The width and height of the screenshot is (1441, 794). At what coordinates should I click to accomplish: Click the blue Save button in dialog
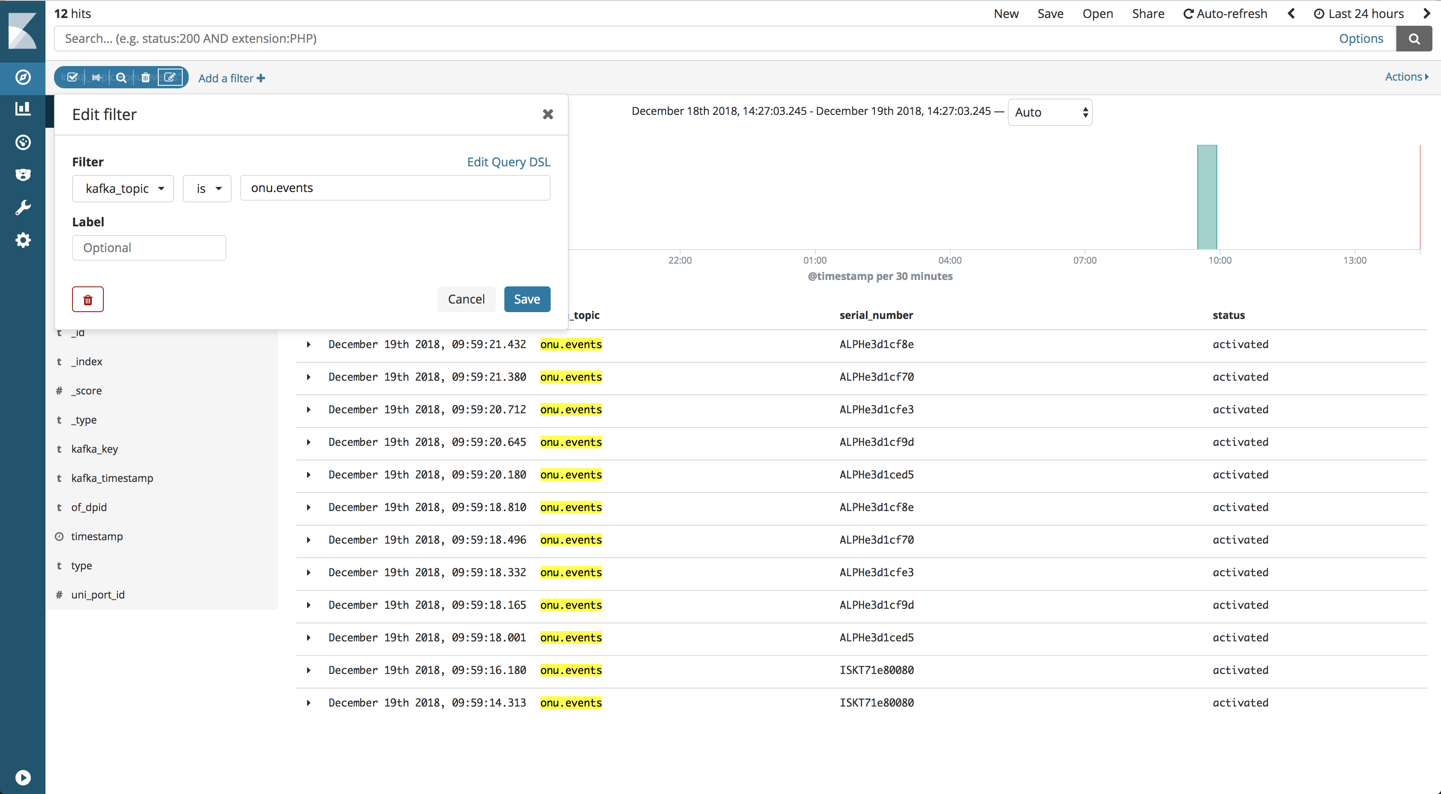pyautogui.click(x=527, y=299)
